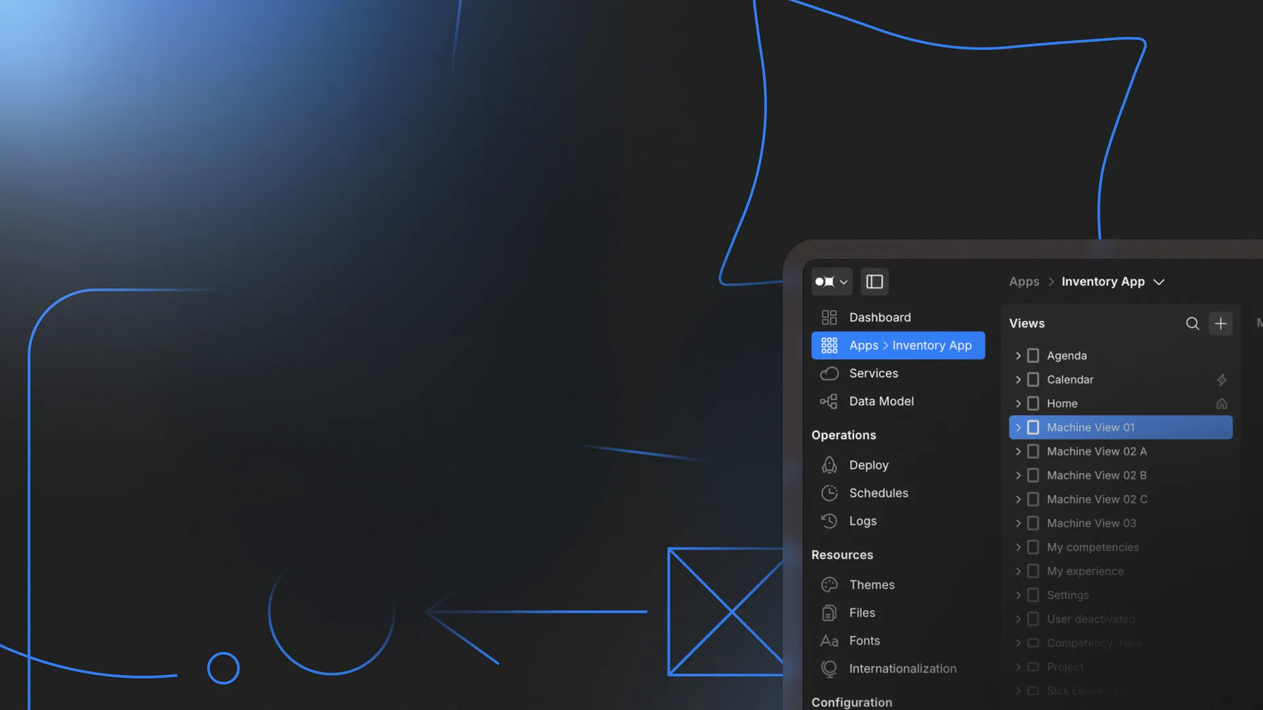Click the Schedules clock icon
Screen dimensions: 1263x710
[829, 493]
